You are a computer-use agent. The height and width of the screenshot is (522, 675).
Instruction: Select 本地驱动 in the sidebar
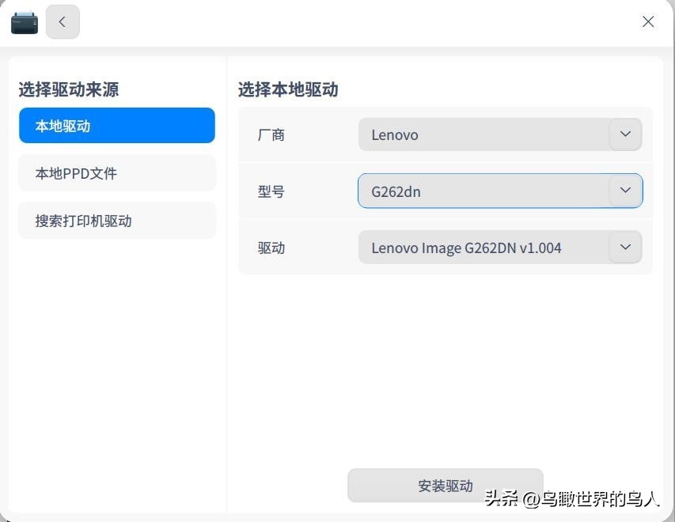tap(116, 125)
